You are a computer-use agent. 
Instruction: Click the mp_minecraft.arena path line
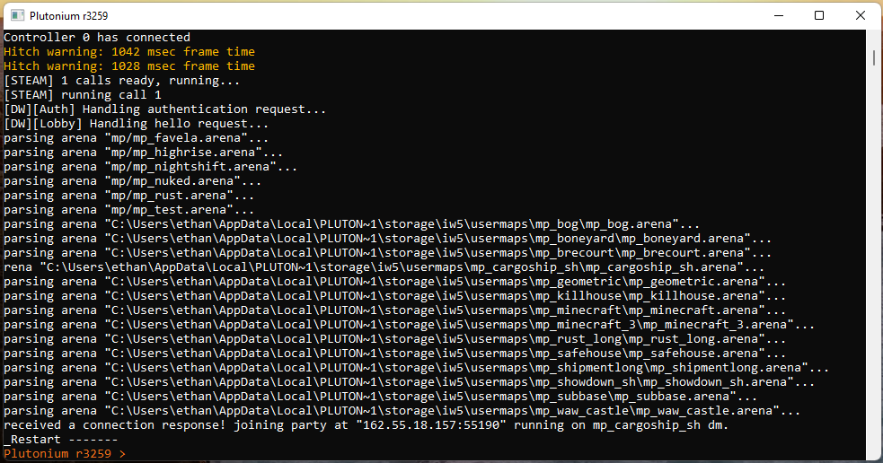(x=394, y=310)
